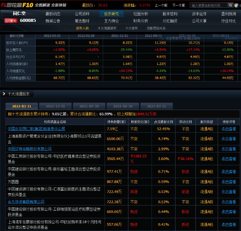This screenshot has height=231, width=241.
Task: Open the 经营分析 menu
Action: tap(140, 14)
